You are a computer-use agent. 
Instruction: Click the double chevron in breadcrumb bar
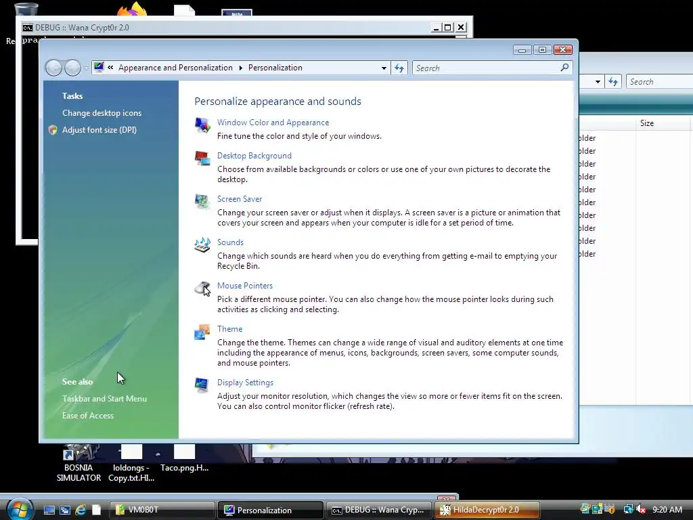(x=110, y=67)
